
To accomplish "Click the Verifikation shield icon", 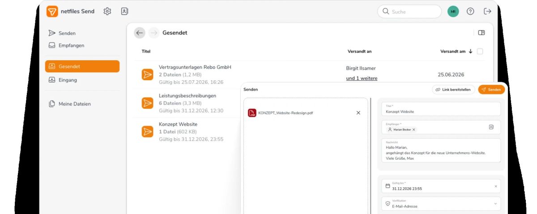I will [x=388, y=204].
